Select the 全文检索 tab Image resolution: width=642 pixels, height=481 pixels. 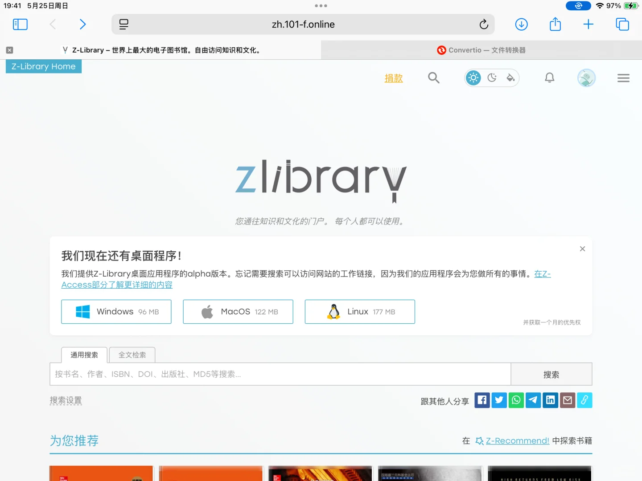132,355
